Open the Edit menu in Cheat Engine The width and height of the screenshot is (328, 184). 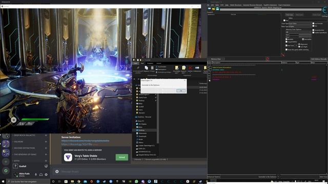[212, 5]
